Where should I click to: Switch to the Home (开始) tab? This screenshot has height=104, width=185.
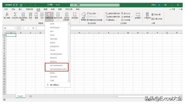coord(13,9)
